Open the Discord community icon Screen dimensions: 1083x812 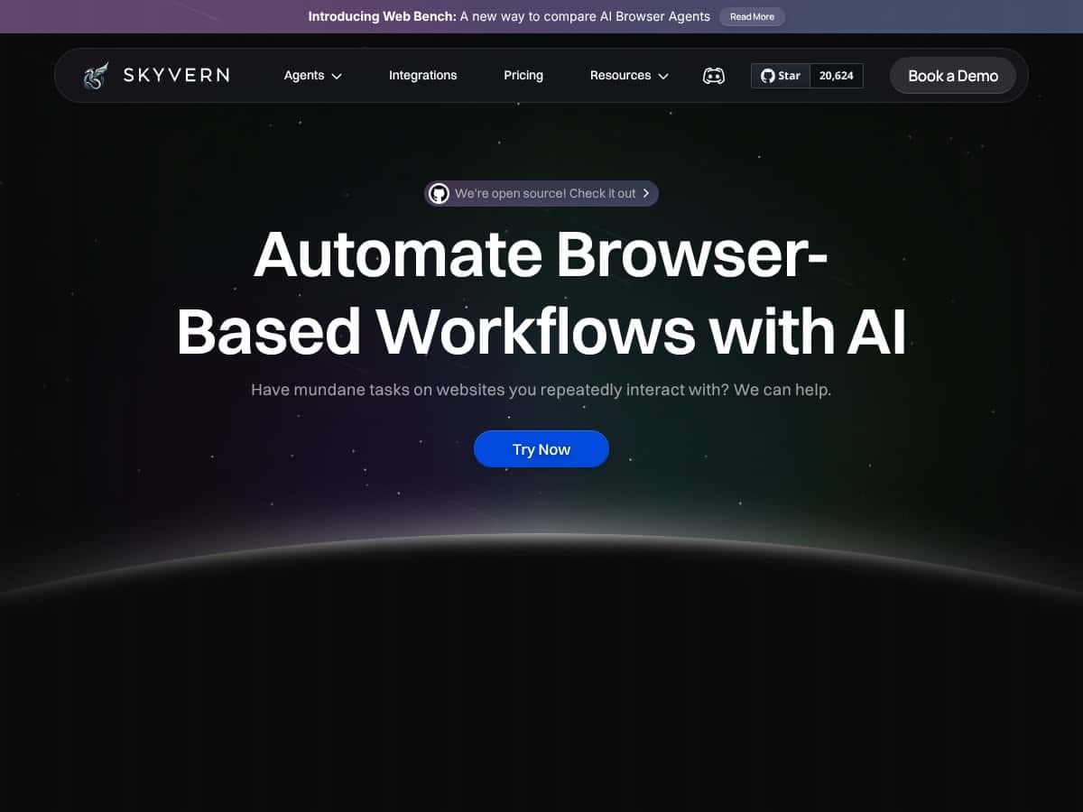point(714,76)
